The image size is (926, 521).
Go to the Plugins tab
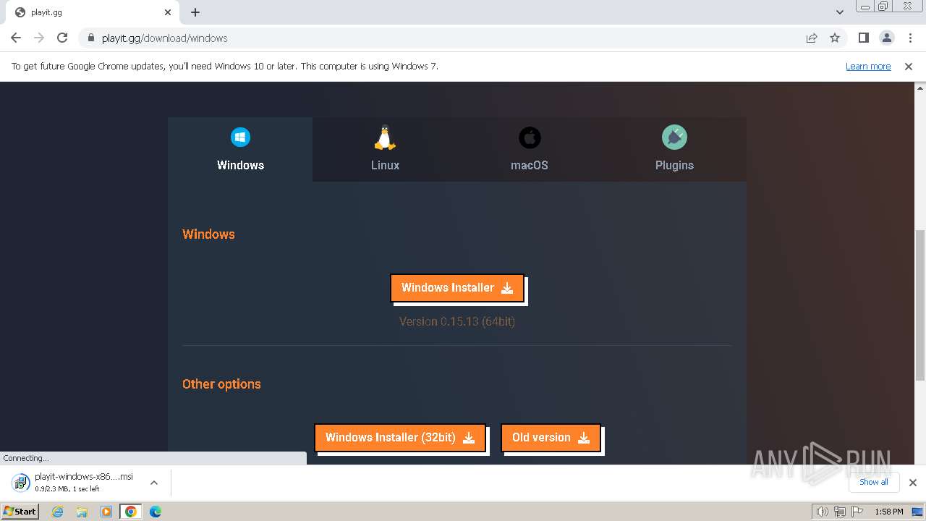point(674,150)
